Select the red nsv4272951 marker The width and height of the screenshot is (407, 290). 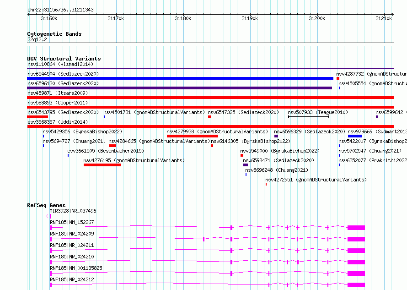[x=266, y=184]
